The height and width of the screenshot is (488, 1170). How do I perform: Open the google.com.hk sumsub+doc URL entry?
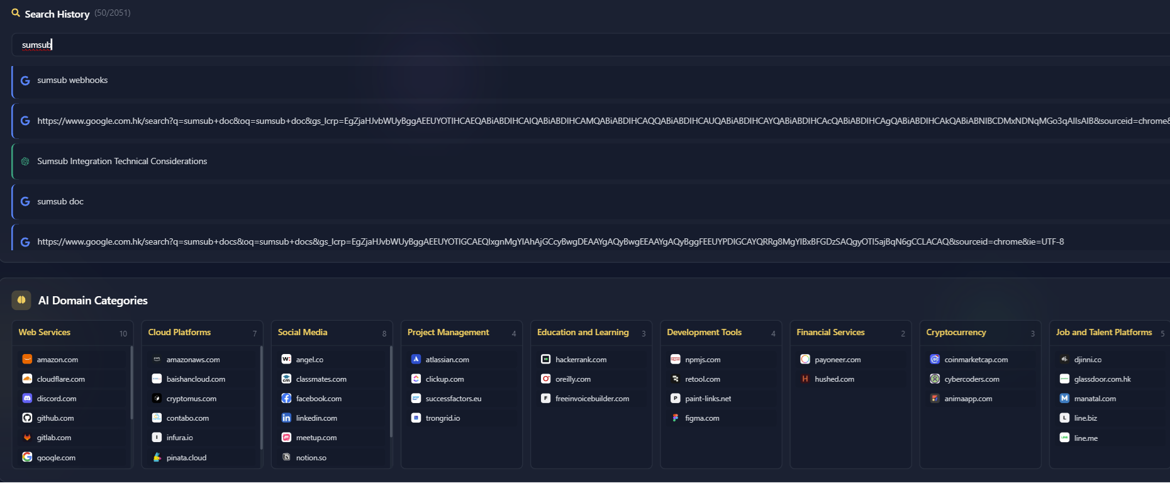point(591,121)
